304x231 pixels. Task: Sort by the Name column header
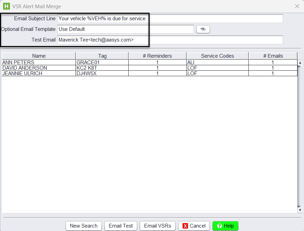[39, 56]
